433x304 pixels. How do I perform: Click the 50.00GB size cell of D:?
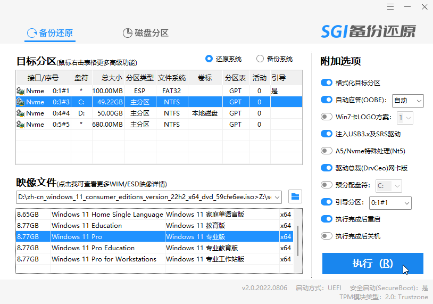pos(110,113)
